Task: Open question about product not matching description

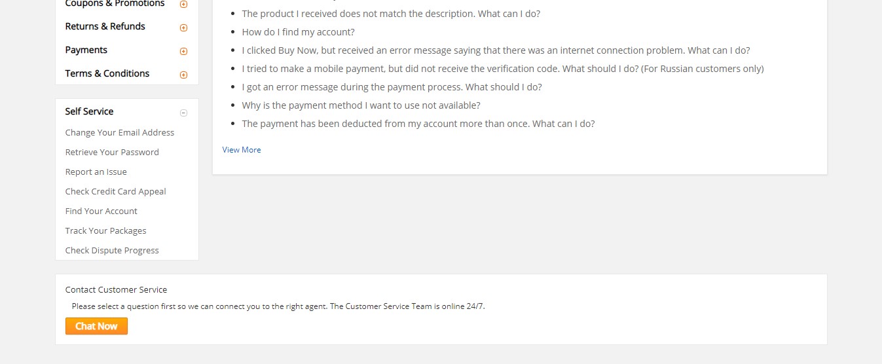Action: (x=391, y=13)
